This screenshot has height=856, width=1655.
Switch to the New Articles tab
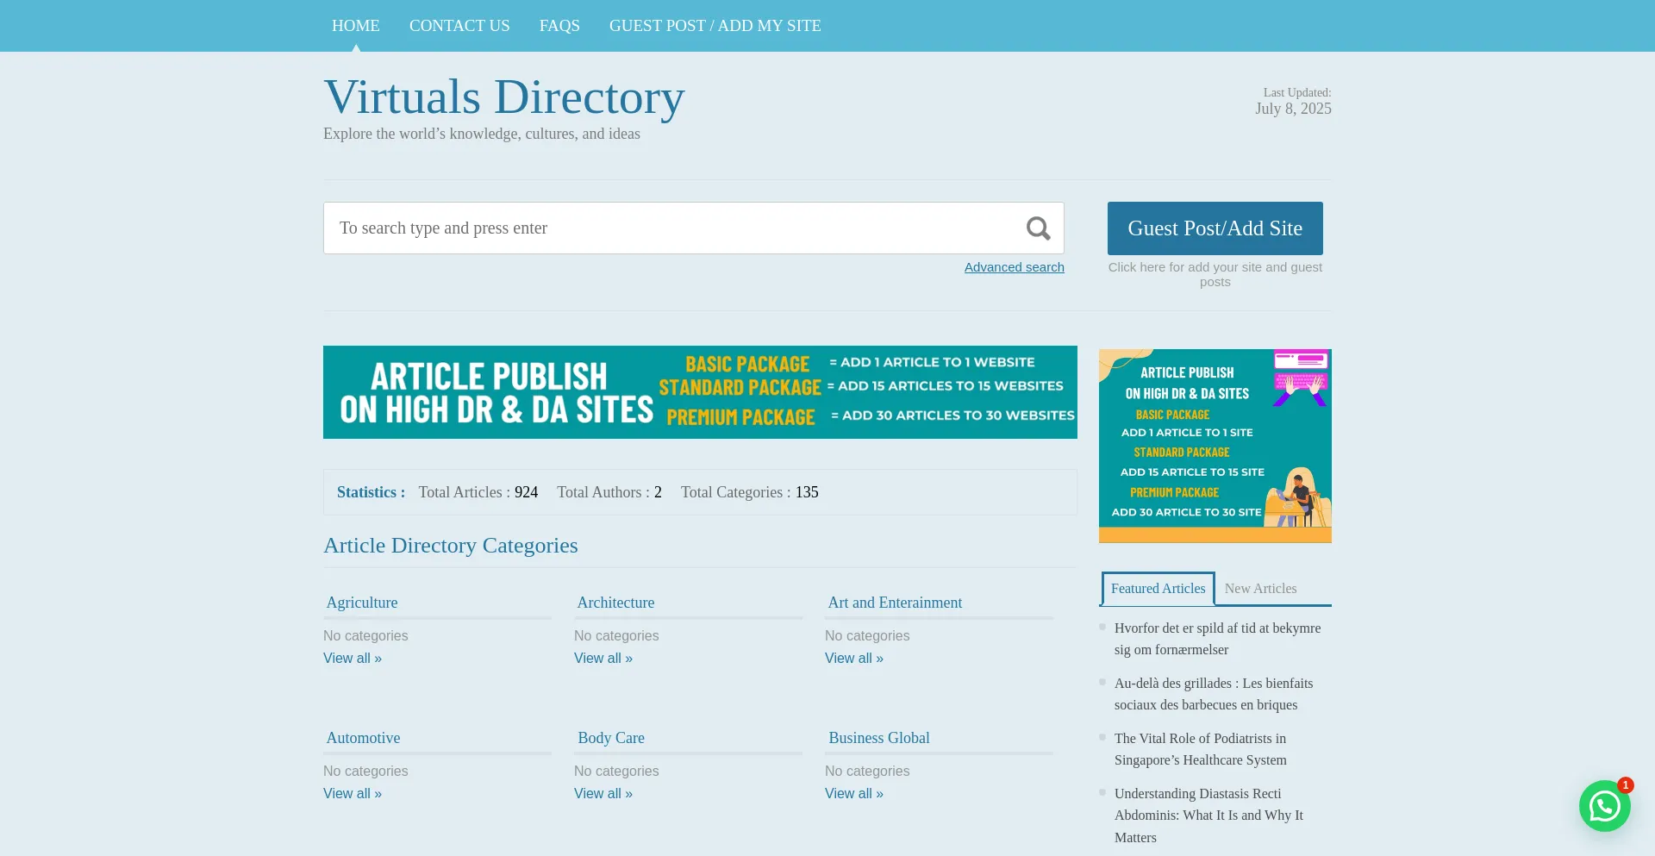(x=1260, y=589)
